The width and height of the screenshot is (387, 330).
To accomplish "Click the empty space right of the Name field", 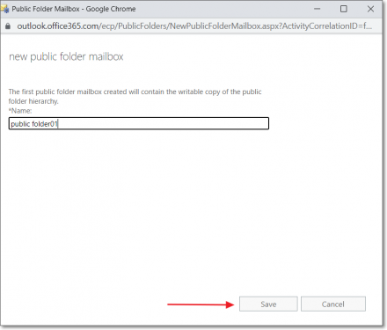I will point(323,123).
